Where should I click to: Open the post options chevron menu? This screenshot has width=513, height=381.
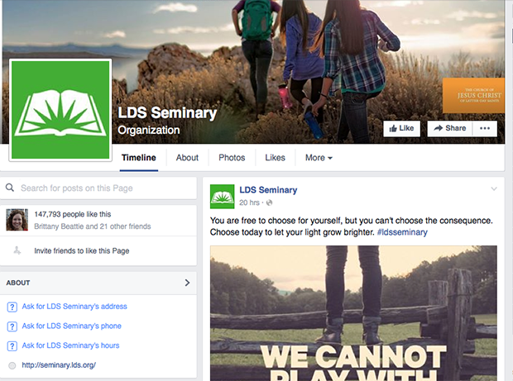coord(494,189)
